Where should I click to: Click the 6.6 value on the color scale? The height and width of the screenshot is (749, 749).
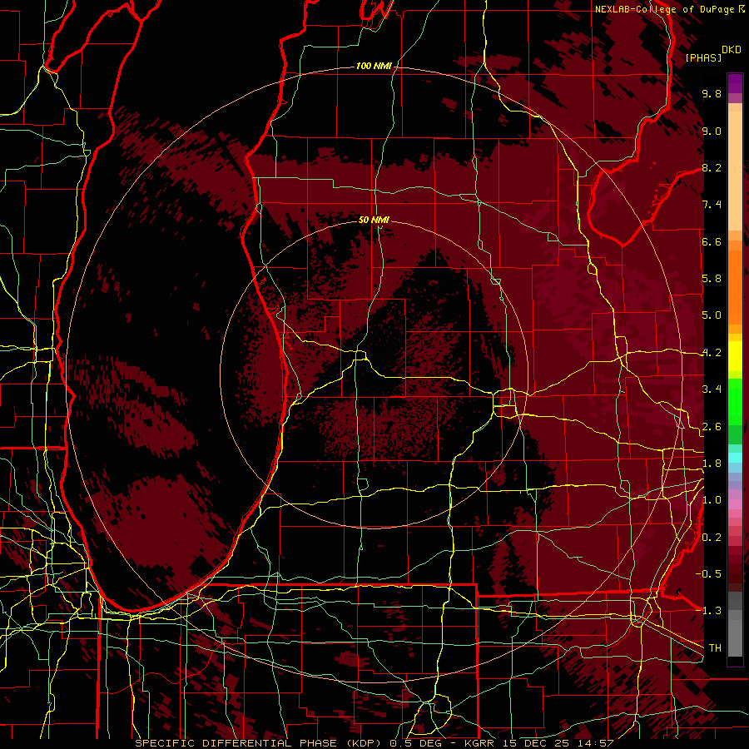coord(712,241)
